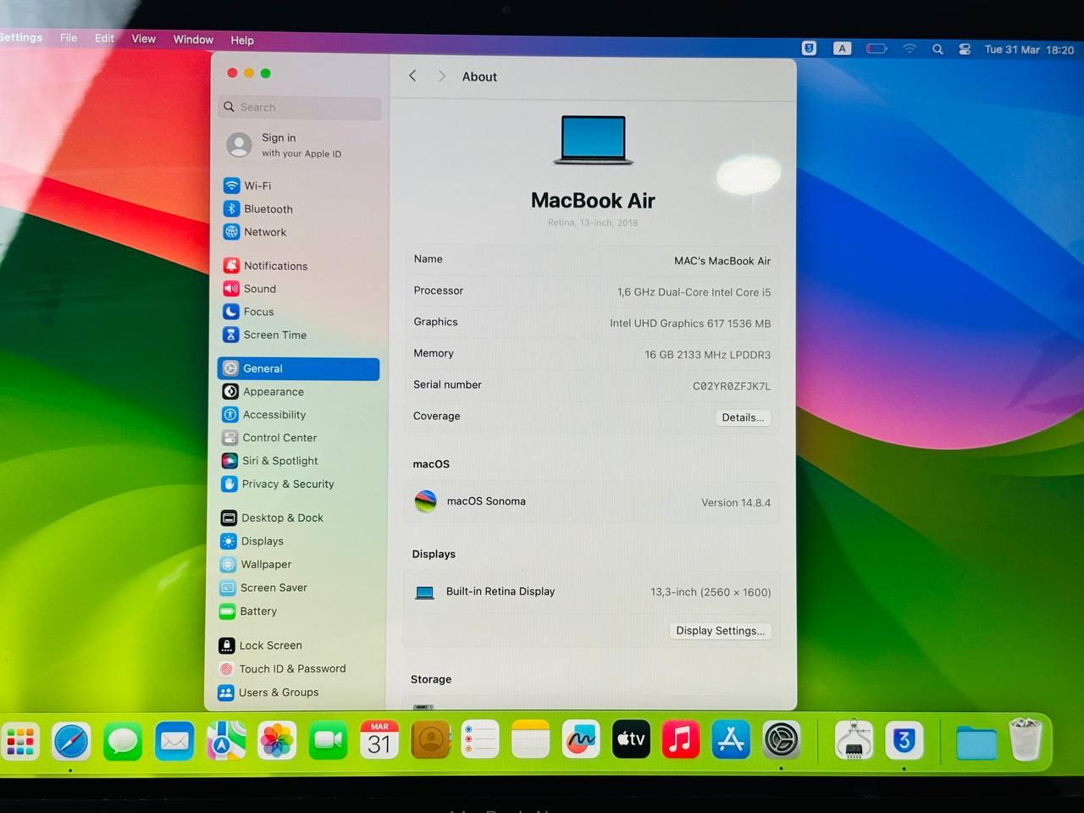Launch Reminders from the Dock
The image size is (1084, 813).
point(480,740)
